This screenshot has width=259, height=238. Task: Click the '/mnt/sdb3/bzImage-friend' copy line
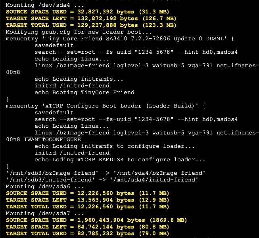(106, 173)
